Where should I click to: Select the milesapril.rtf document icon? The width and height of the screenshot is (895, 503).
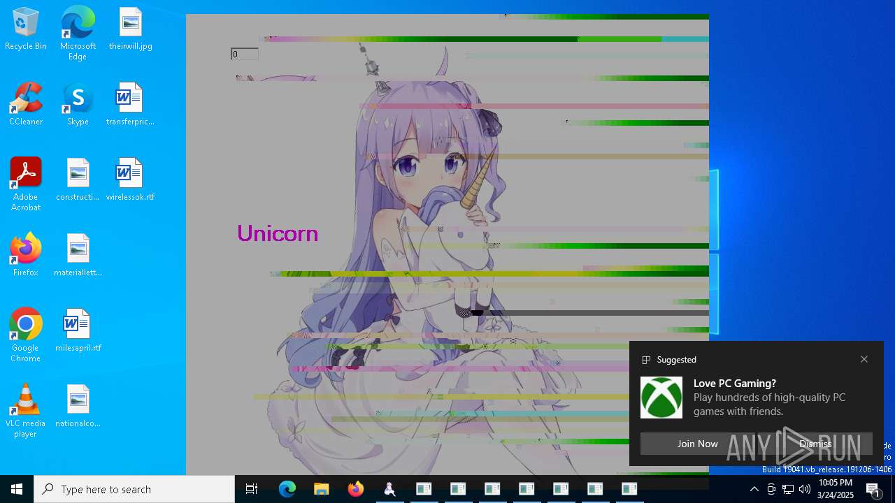78,331
